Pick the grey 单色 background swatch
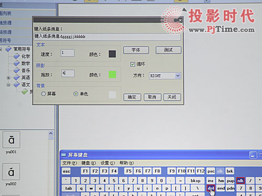This screenshot has height=196, width=262. point(112,95)
